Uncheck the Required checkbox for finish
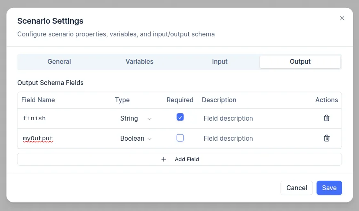This screenshot has height=211, width=359. click(180, 117)
